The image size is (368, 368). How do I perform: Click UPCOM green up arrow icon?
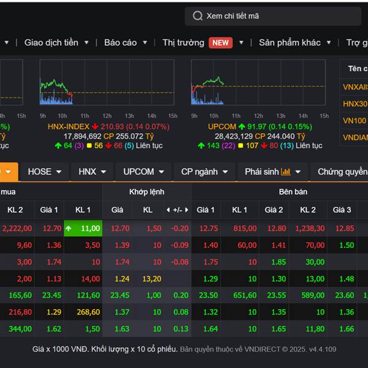coord(242,127)
